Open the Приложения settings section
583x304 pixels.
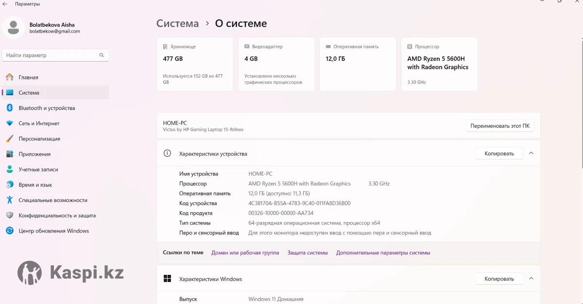coord(34,154)
